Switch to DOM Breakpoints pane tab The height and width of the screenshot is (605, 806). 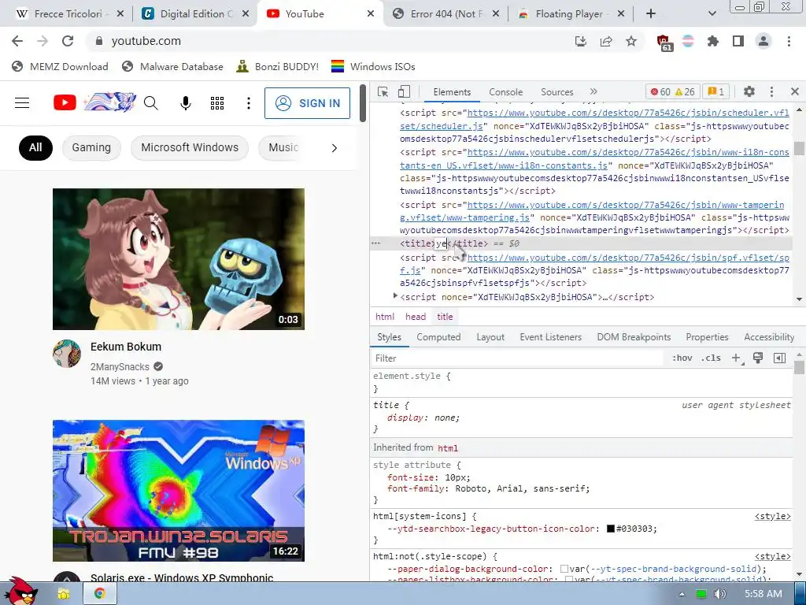634,337
